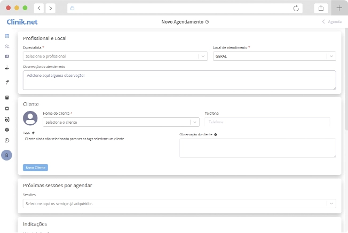
Task: Click the user avatar B in sidebar
Action: click(7, 155)
